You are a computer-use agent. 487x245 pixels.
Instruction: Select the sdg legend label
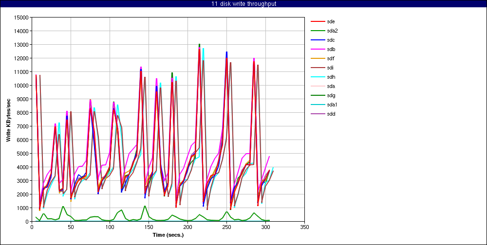click(x=331, y=95)
